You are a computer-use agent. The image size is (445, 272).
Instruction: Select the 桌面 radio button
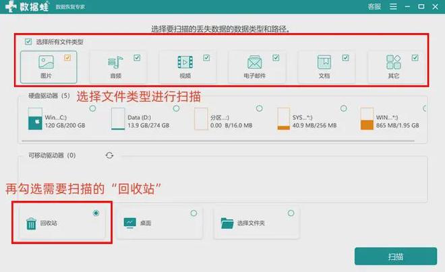(194, 213)
